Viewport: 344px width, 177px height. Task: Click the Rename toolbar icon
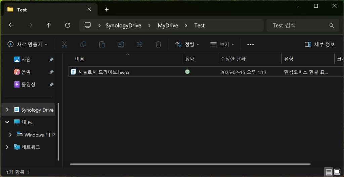[x=121, y=45]
